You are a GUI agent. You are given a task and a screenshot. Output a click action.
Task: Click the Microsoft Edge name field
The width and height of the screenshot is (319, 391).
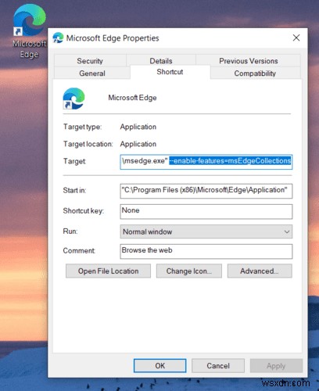[132, 98]
